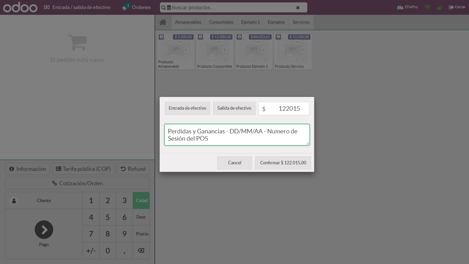Switch to the Consumibles category tab
Viewport: 469px width, 264px height.
pos(221,22)
